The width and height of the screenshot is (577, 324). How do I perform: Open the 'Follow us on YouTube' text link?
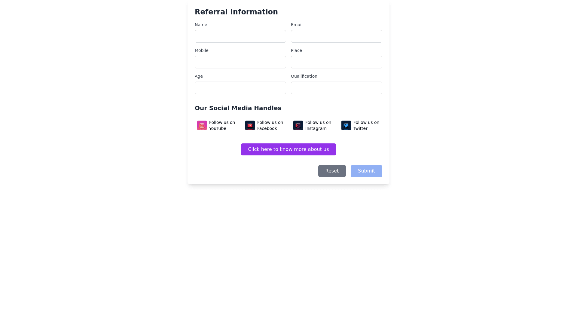coord(222,125)
